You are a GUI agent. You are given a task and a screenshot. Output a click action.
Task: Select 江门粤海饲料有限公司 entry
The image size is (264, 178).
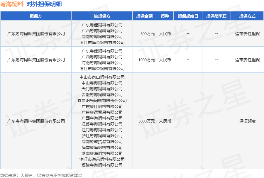(x=102, y=130)
